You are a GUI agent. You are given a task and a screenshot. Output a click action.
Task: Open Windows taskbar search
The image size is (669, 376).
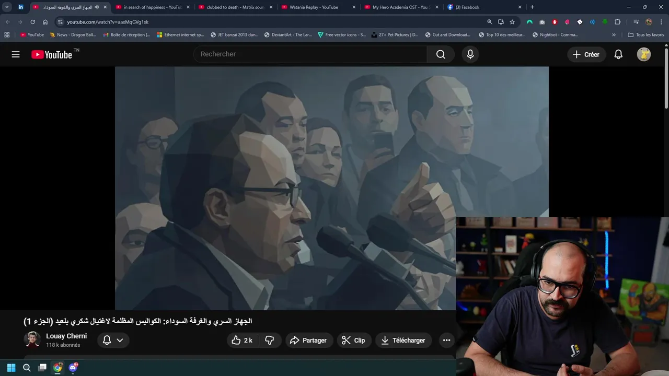(x=27, y=368)
